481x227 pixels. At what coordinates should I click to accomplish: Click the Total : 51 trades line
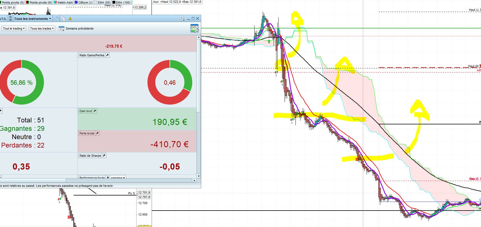click(x=30, y=120)
